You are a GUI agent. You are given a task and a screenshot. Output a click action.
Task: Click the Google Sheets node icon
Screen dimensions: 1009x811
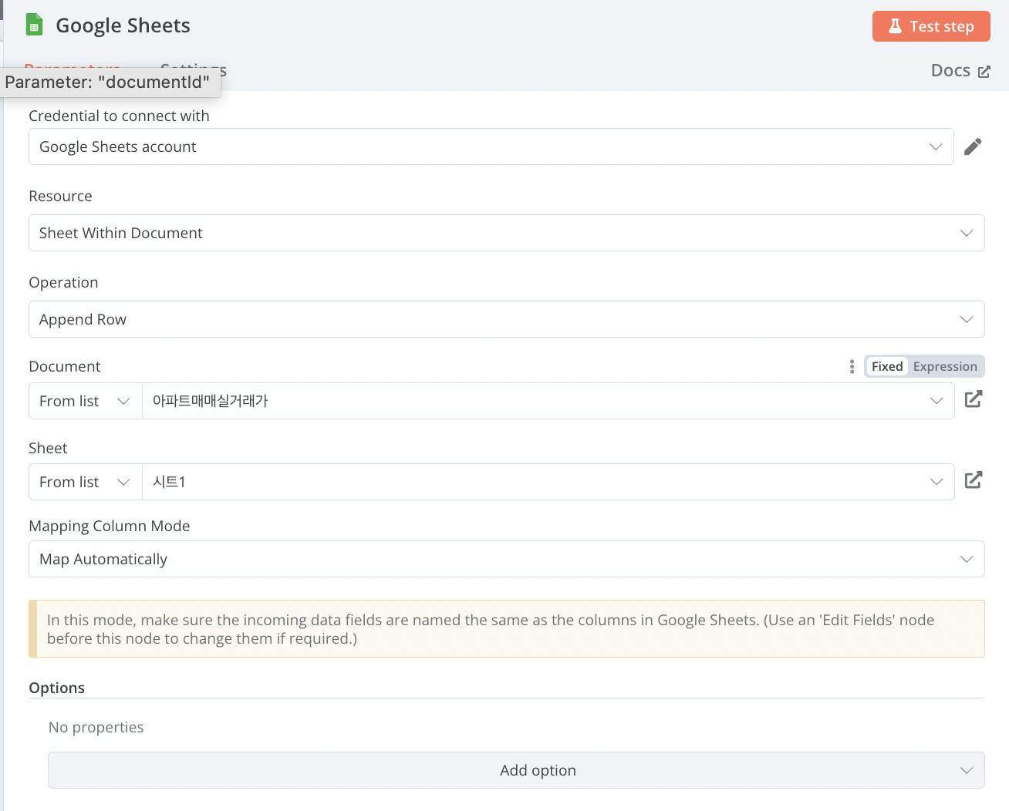tap(34, 25)
